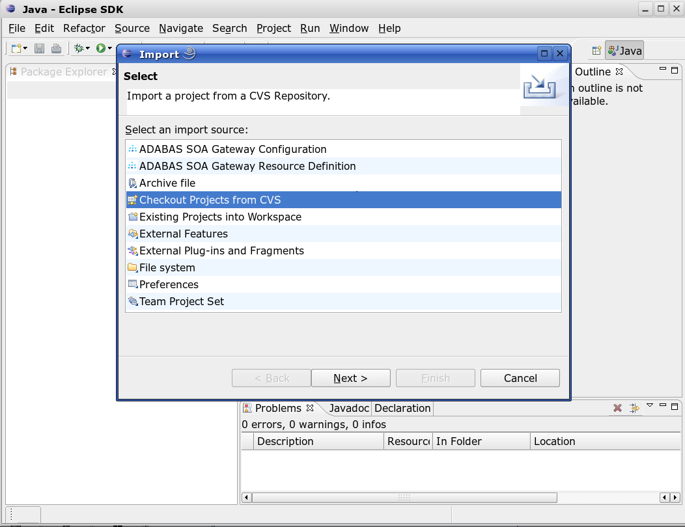Click the Problems horizontal scrollbar thumb
The image size is (685, 527).
coord(404,498)
